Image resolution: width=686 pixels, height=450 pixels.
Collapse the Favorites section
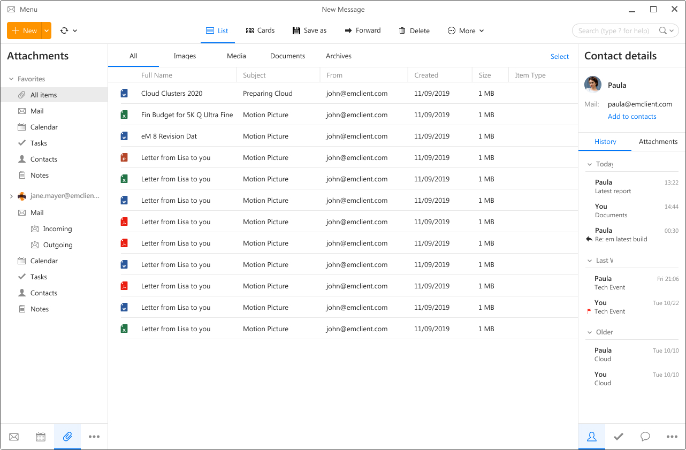12,79
